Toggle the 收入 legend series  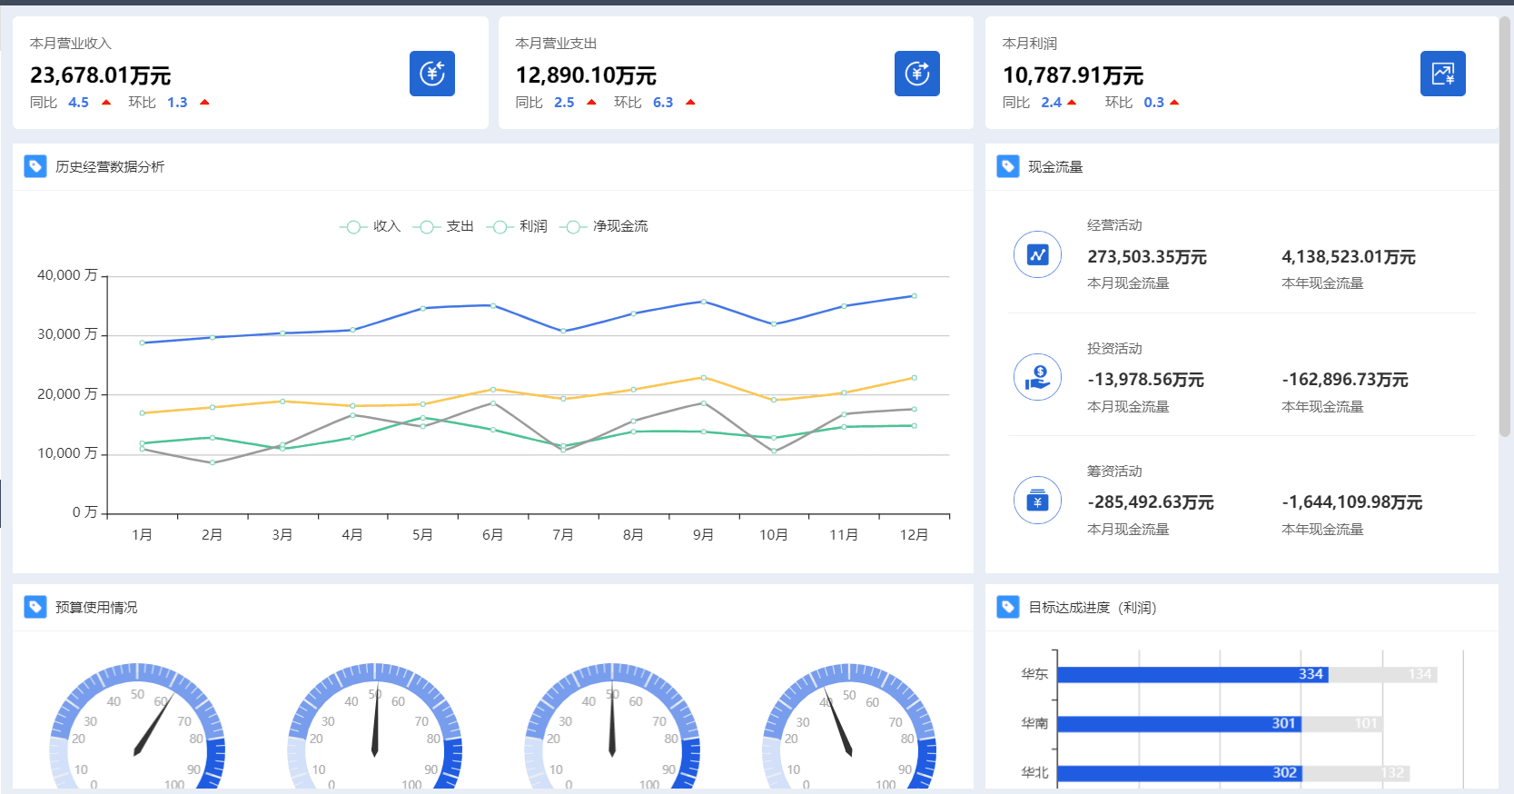click(x=371, y=226)
